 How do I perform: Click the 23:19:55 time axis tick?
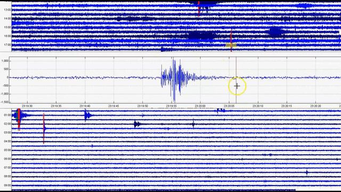click(x=172, y=106)
